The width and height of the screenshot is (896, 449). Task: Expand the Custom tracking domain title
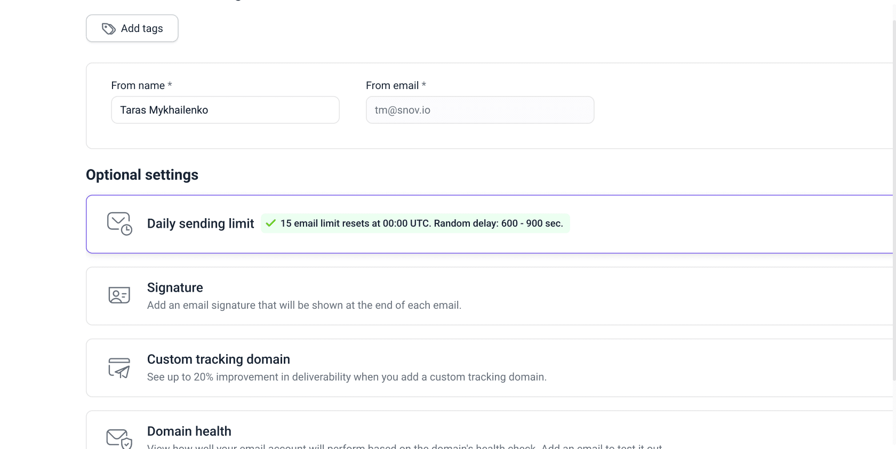(x=219, y=359)
